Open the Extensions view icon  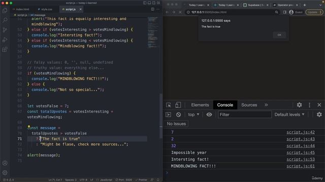5,50
